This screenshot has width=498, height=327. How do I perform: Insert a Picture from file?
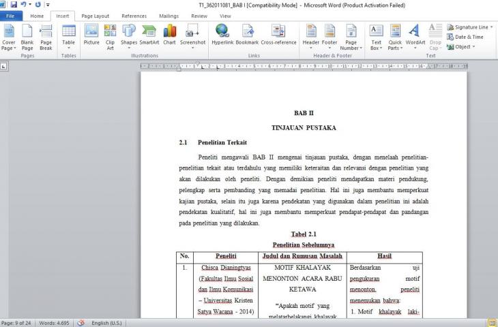point(91,35)
